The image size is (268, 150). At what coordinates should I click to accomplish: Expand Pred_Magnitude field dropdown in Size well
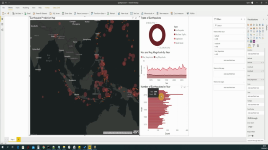tap(261, 80)
